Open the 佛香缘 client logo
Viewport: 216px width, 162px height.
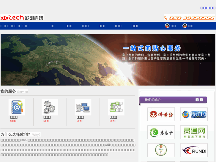tap(161, 114)
